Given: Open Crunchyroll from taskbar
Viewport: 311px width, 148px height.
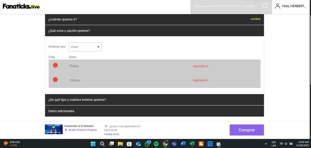Looking at the screenshot, I should (201, 144).
